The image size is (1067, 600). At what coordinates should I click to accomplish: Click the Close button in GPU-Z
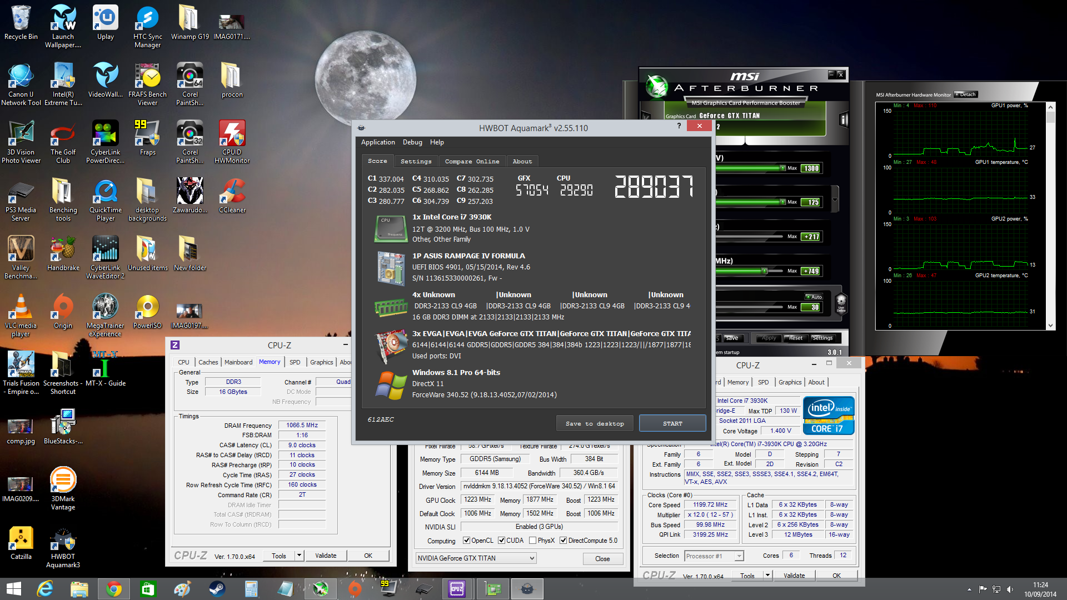click(602, 558)
